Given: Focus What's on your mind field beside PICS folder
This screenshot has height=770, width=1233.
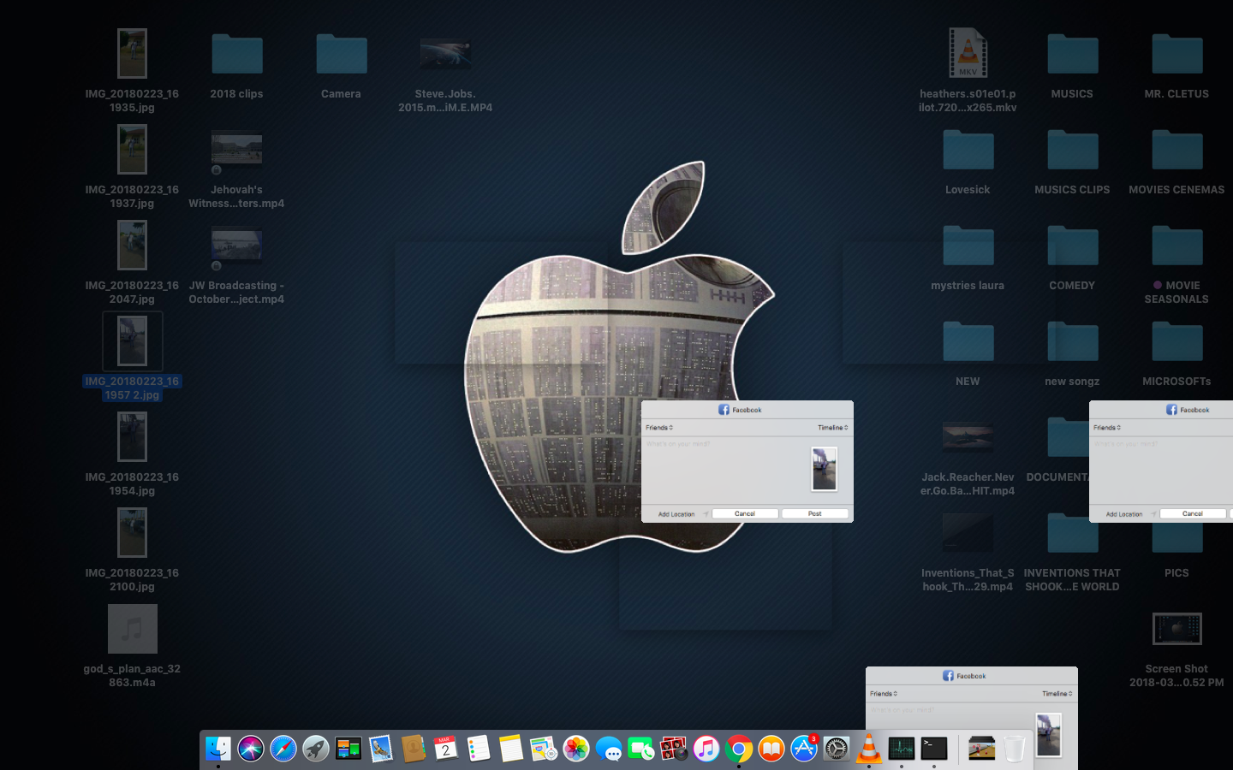Looking at the screenshot, I should pos(1162,469).
